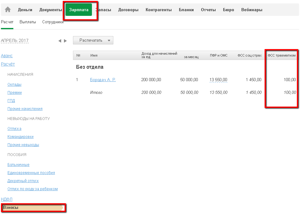Go to the home page icon
This screenshot has width=300, height=216.
point(8,9)
